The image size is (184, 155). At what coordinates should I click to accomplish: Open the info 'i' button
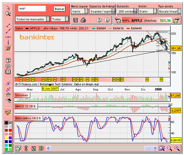pos(107,20)
